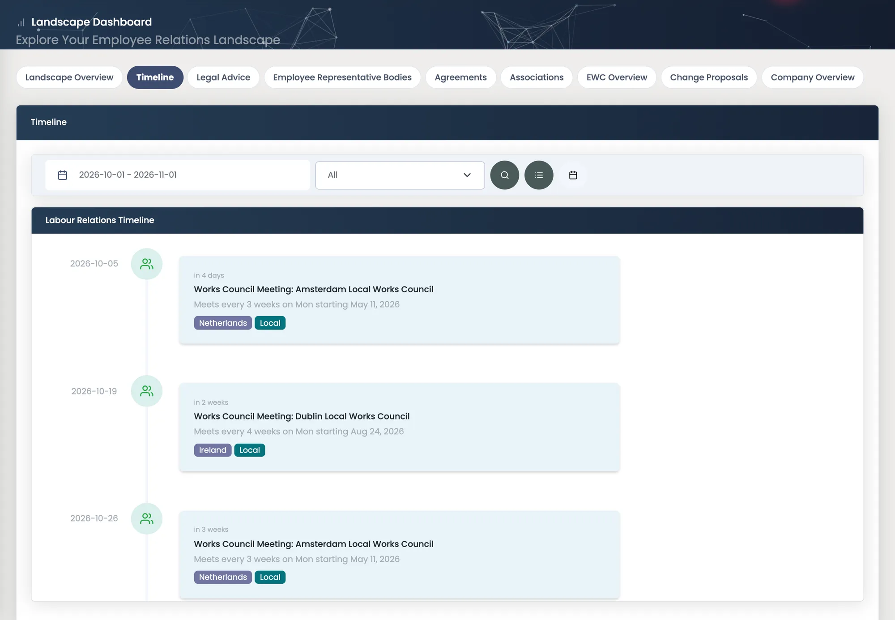Open the Associations tab
This screenshot has height=620, width=895.
click(x=537, y=77)
